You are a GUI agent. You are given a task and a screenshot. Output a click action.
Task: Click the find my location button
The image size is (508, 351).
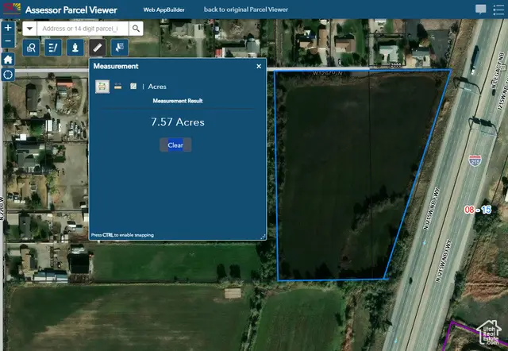coord(8,74)
